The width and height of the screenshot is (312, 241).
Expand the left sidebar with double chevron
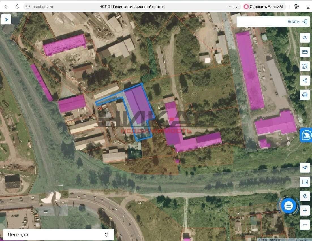pyautogui.click(x=6, y=19)
